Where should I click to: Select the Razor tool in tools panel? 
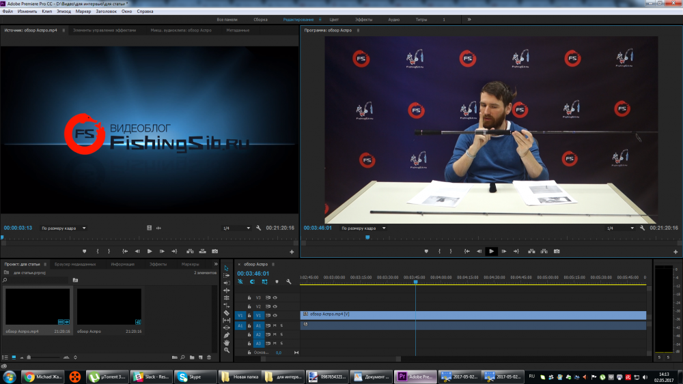point(227,312)
